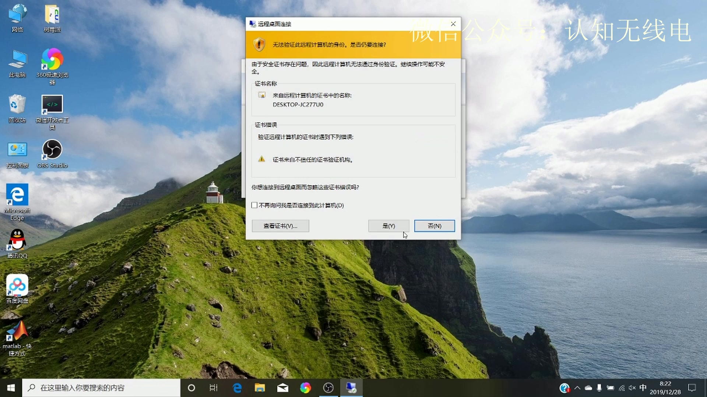Screen dimensions: 707x397
Task: Toggle the Chinese IME input indicator
Action: [x=643, y=387]
